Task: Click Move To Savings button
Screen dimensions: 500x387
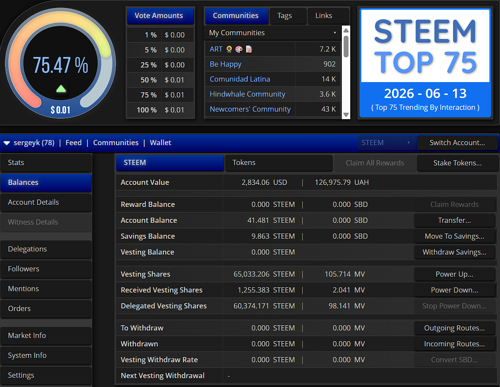Action: coord(455,237)
